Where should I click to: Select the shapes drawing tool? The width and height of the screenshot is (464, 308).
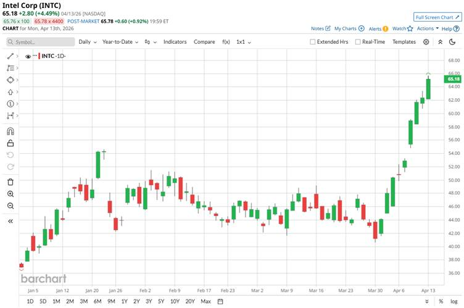tap(10, 80)
